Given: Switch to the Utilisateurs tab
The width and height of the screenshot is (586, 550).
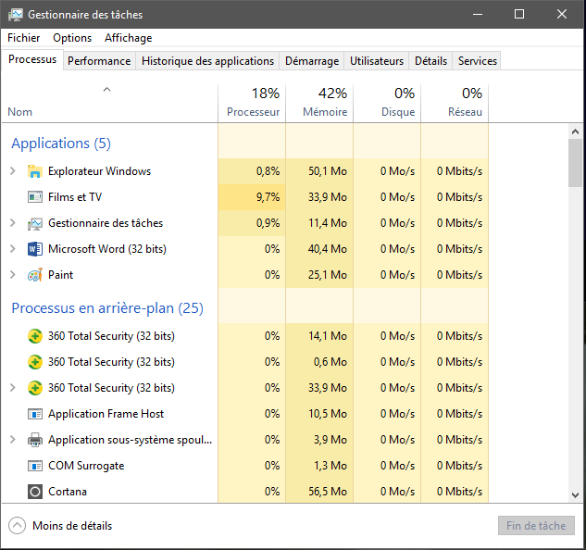Looking at the screenshot, I should [377, 61].
